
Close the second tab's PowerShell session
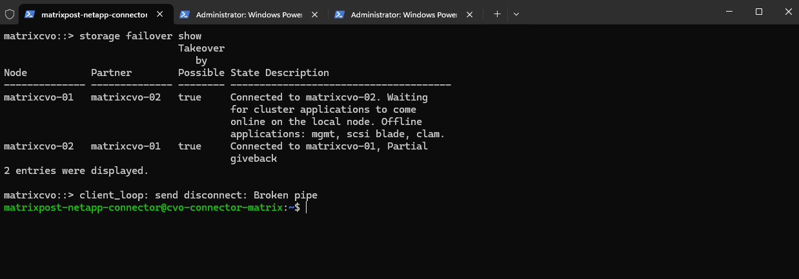coord(314,14)
